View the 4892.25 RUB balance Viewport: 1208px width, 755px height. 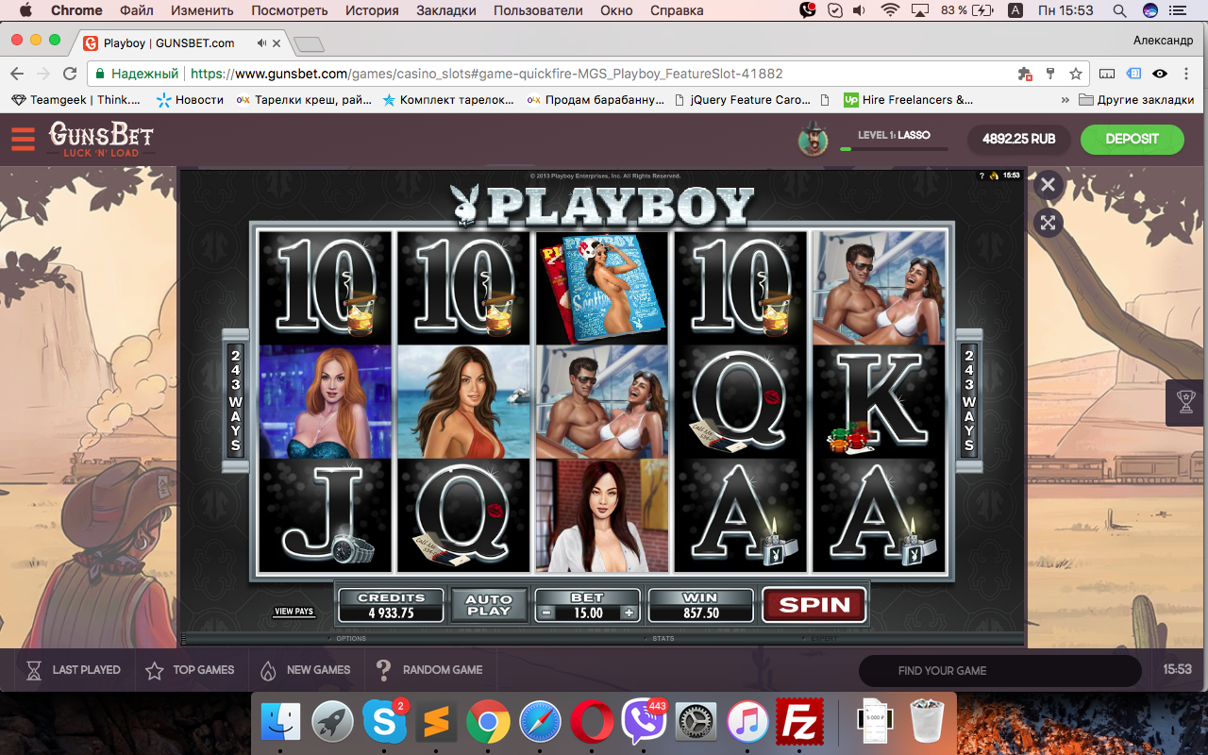(x=1018, y=139)
